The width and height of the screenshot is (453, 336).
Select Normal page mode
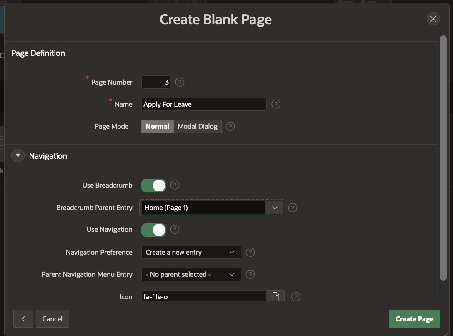158,126
